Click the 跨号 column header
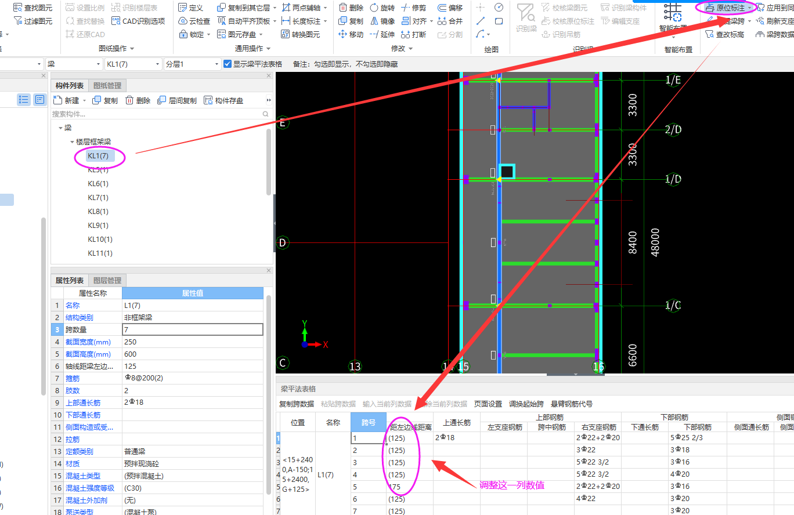This screenshot has height=515, width=794. coord(369,422)
